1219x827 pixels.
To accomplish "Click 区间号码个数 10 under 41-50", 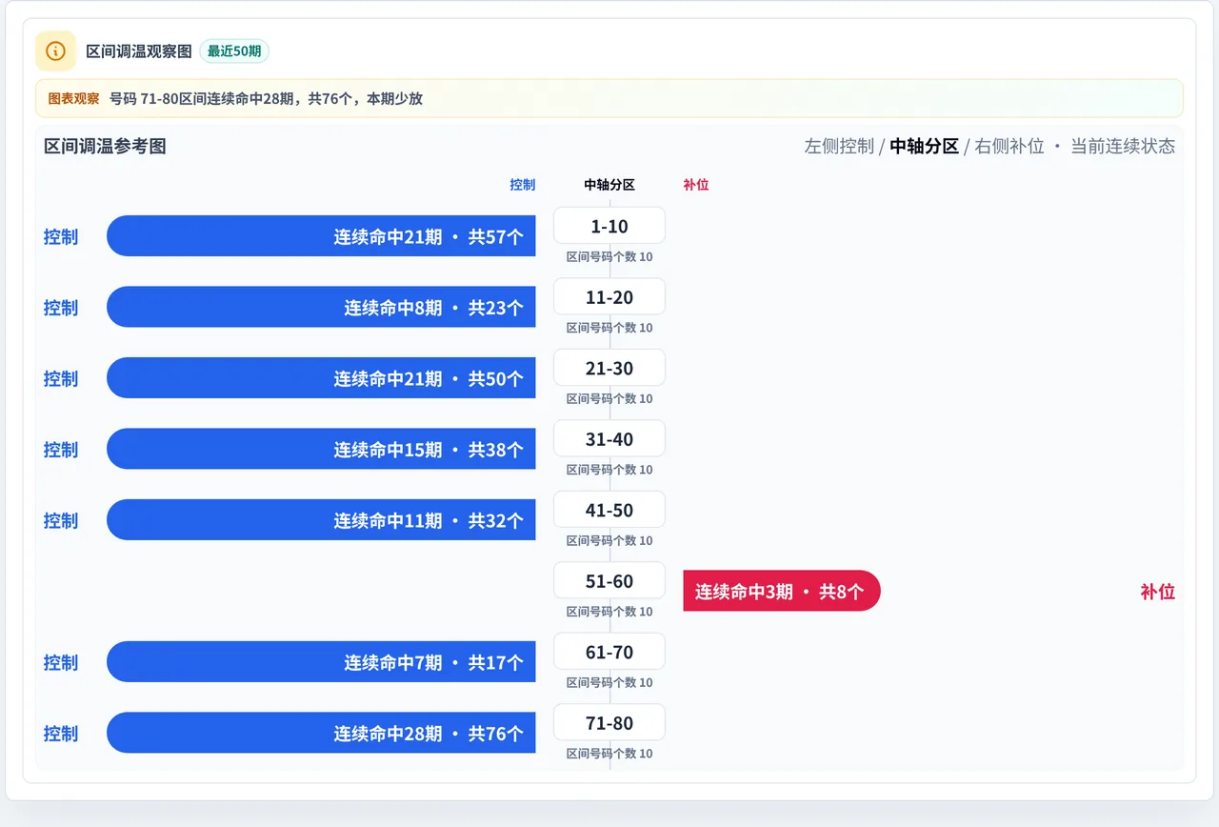I will coord(609,540).
